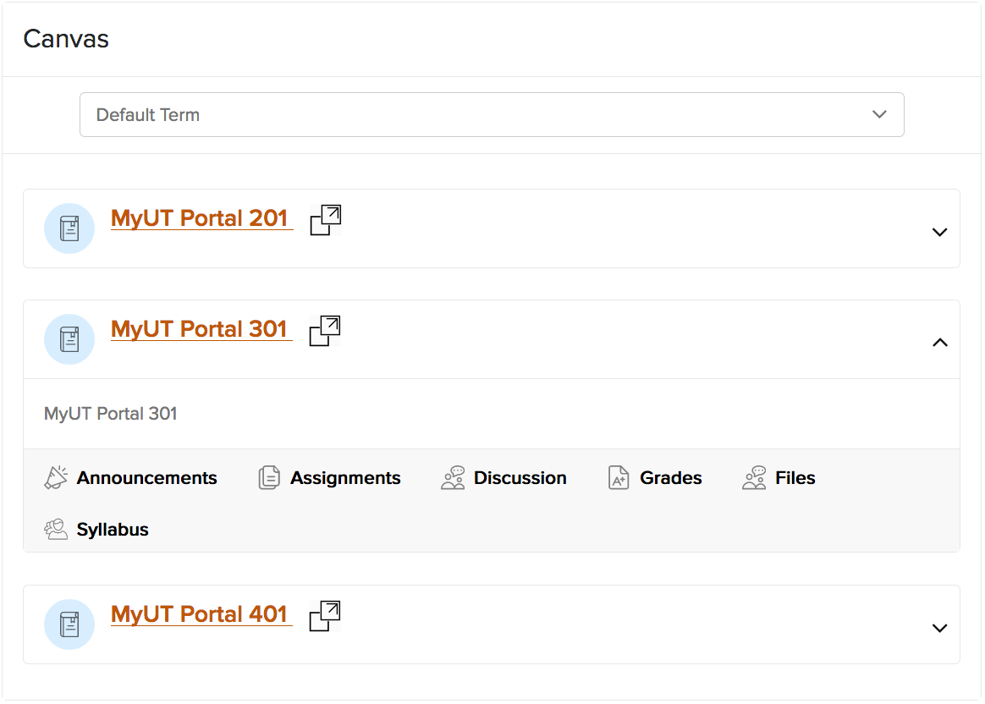Click the external link icon next to MyUT Portal 301
The image size is (985, 704).
point(324,330)
